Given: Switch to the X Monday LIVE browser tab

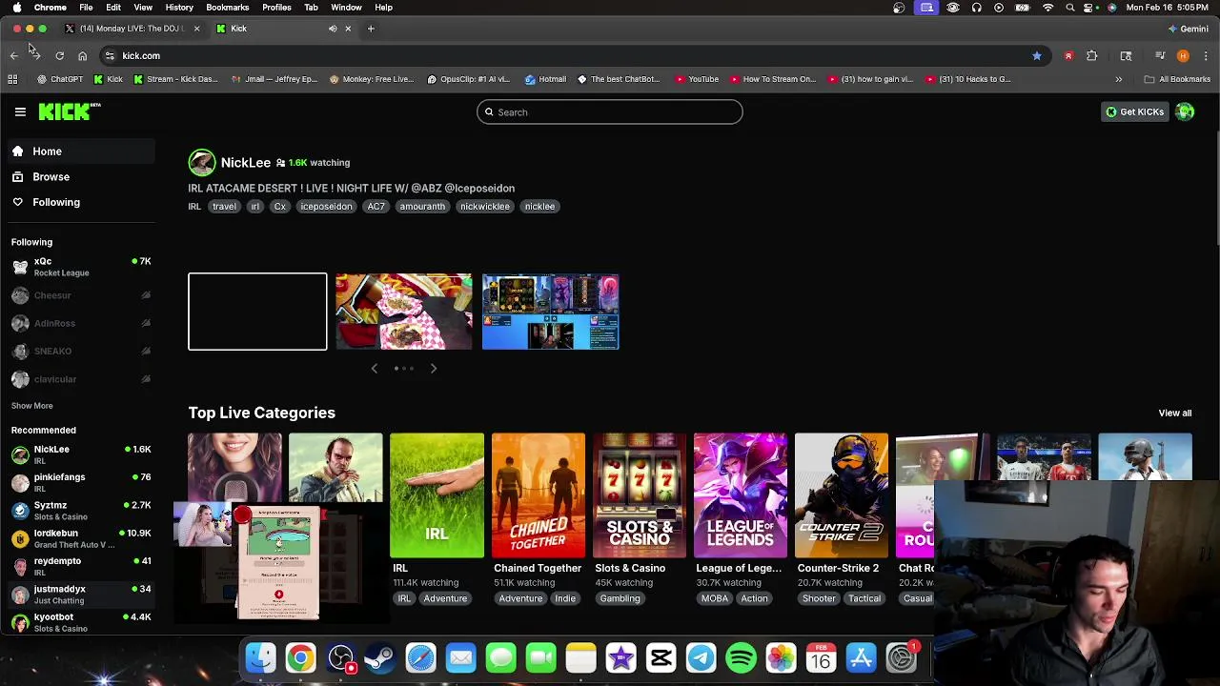Looking at the screenshot, I should (131, 29).
